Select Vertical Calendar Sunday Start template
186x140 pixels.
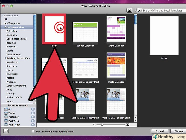[116, 101]
